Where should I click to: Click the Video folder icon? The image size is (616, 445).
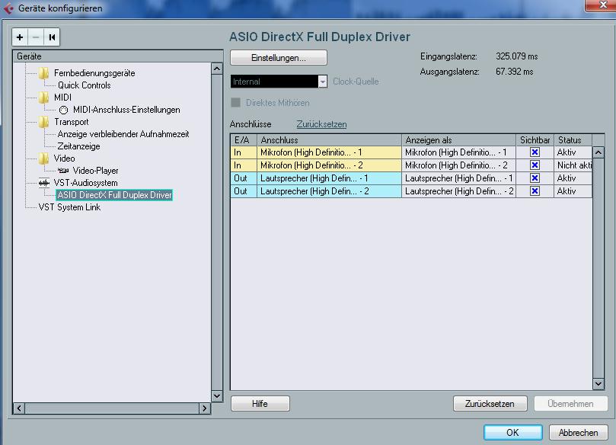pos(43,158)
